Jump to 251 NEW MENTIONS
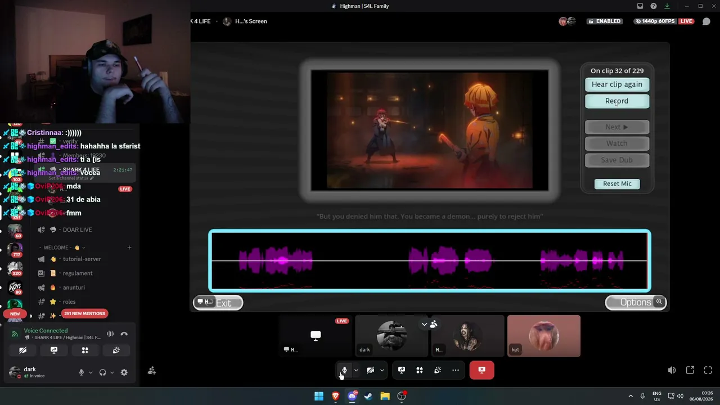Viewport: 720px width, 405px height. pyautogui.click(x=85, y=313)
